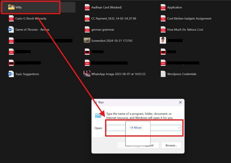The image size is (231, 163).
Task: Select the portrait photo thumbnail with redacted name
Action: (163, 40)
